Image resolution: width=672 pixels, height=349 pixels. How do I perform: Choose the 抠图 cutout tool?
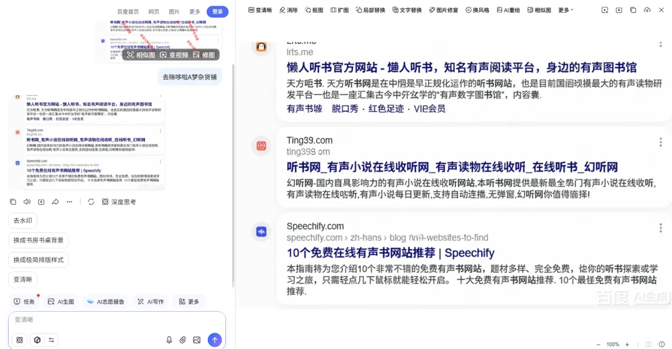click(314, 11)
